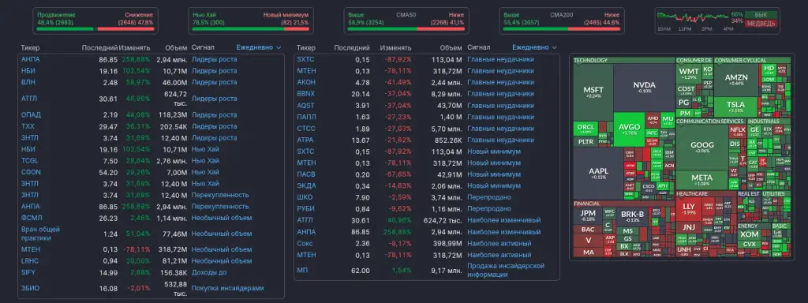The height and width of the screenshot is (303, 808).
Task: Click the Нью Хай / Новый минимум bar
Action: tap(250, 29)
